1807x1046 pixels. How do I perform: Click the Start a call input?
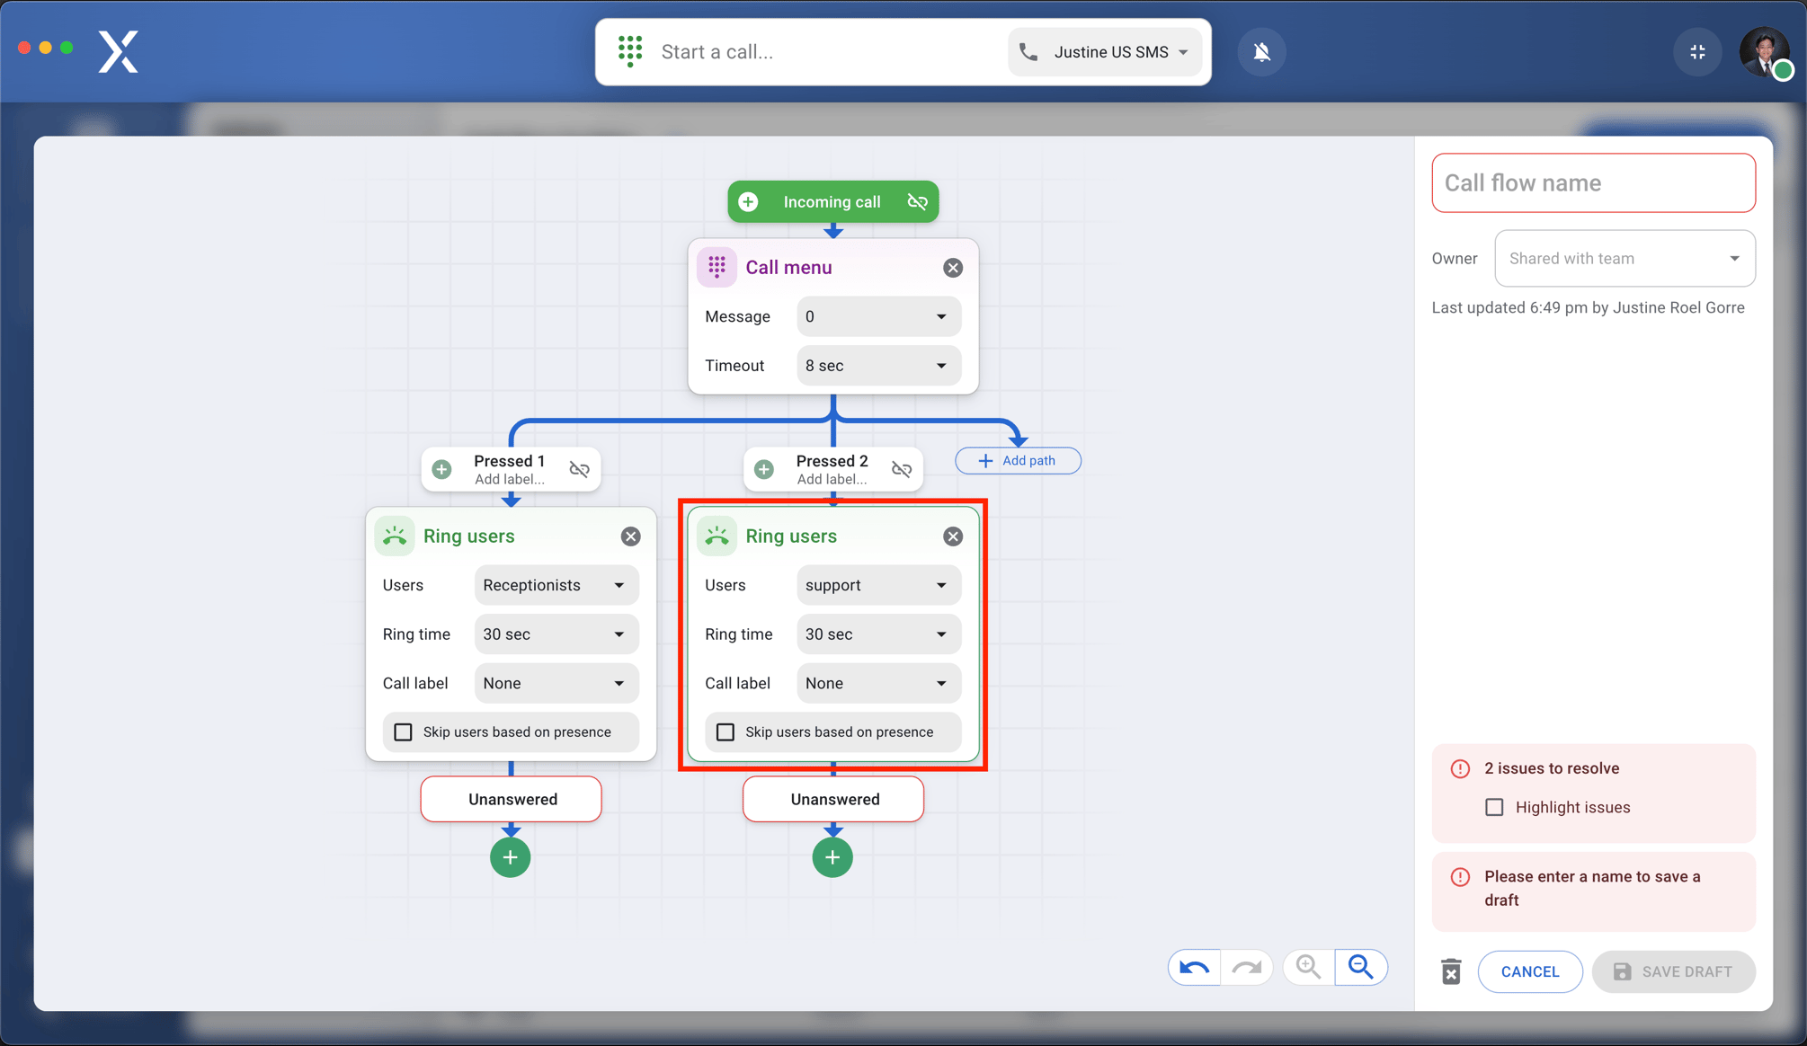pos(827,52)
